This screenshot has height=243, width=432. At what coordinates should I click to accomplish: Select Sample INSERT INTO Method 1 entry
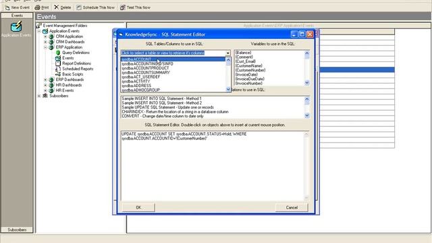coord(162,99)
